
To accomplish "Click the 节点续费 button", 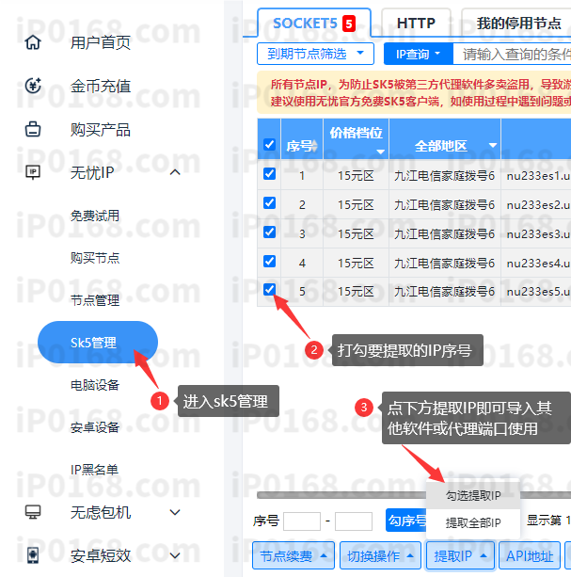I will 293,556.
